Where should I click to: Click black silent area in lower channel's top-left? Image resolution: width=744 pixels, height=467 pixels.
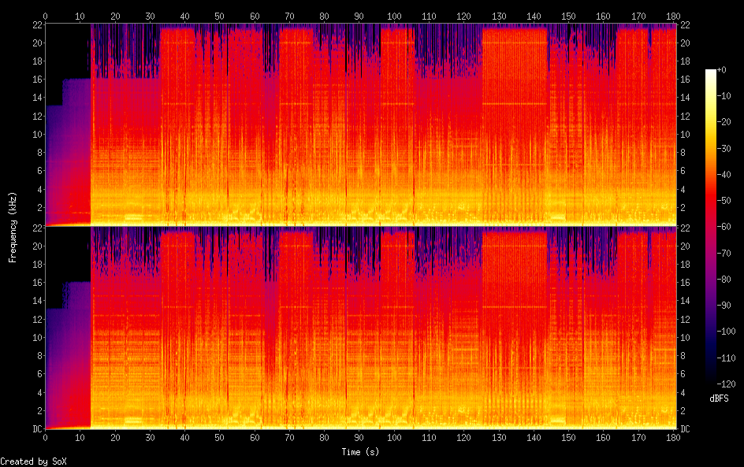pyautogui.click(x=67, y=252)
